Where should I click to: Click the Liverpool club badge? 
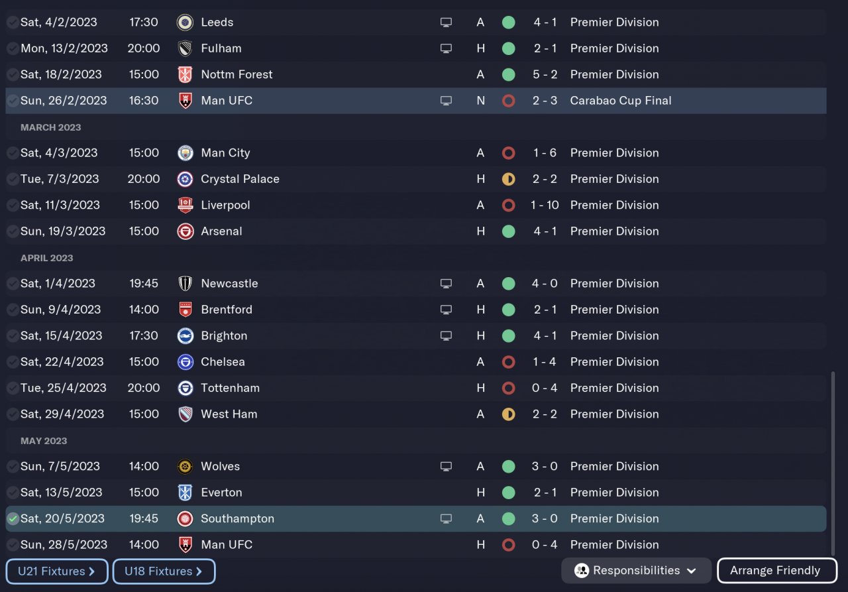[185, 205]
